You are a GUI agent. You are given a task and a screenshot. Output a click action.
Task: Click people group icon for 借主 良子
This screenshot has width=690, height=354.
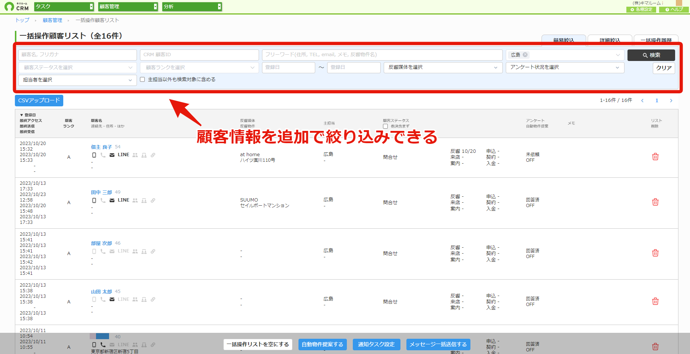tap(135, 155)
